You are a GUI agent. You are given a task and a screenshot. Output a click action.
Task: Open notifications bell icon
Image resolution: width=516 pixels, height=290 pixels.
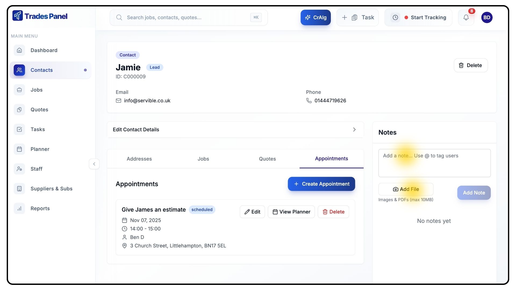(x=466, y=17)
